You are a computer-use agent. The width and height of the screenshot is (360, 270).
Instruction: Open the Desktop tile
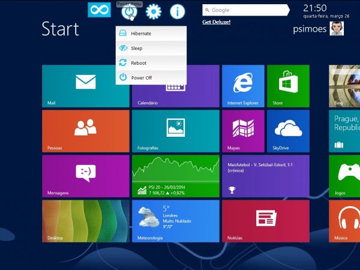point(86,221)
